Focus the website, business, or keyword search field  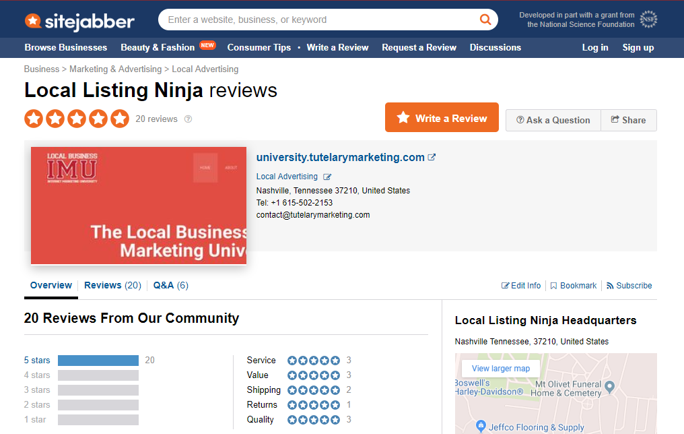[x=320, y=20]
